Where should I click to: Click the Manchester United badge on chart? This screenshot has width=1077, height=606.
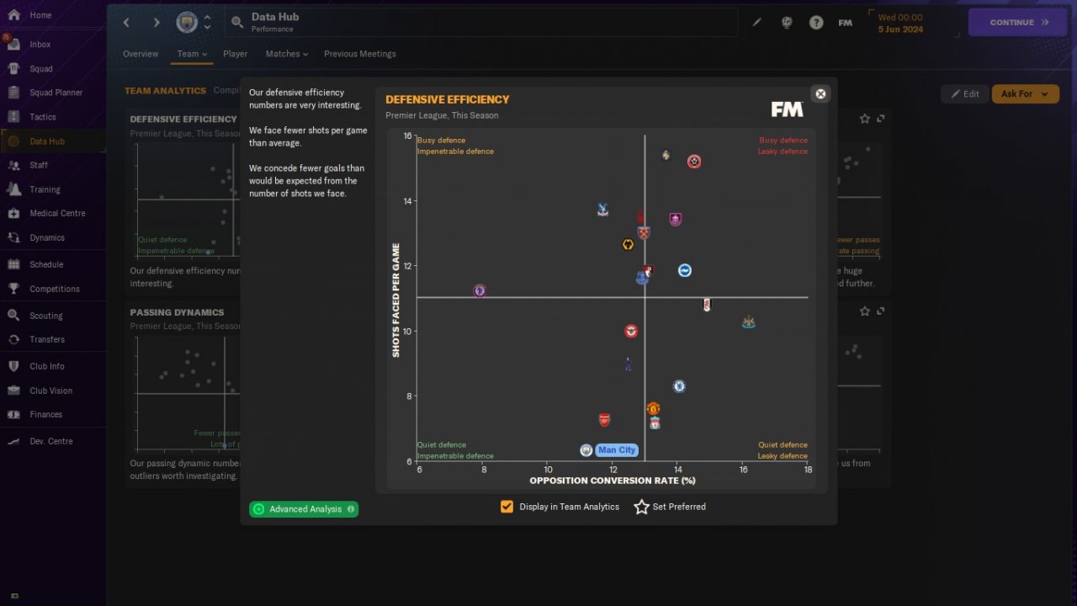coord(653,409)
